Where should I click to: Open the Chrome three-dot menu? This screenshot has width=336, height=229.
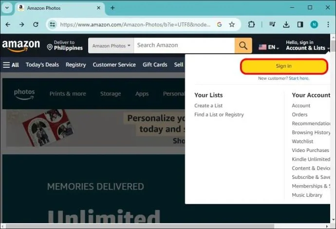coord(328,24)
